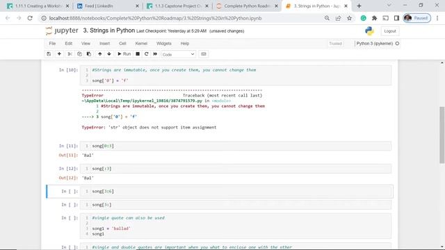Reload the page
445x250 pixels.
pyautogui.click(x=30, y=18)
